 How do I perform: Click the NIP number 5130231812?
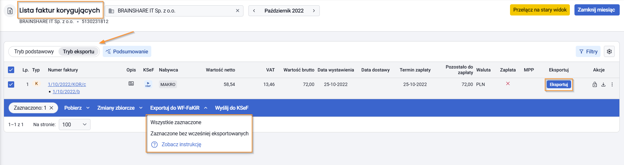pos(95,21)
